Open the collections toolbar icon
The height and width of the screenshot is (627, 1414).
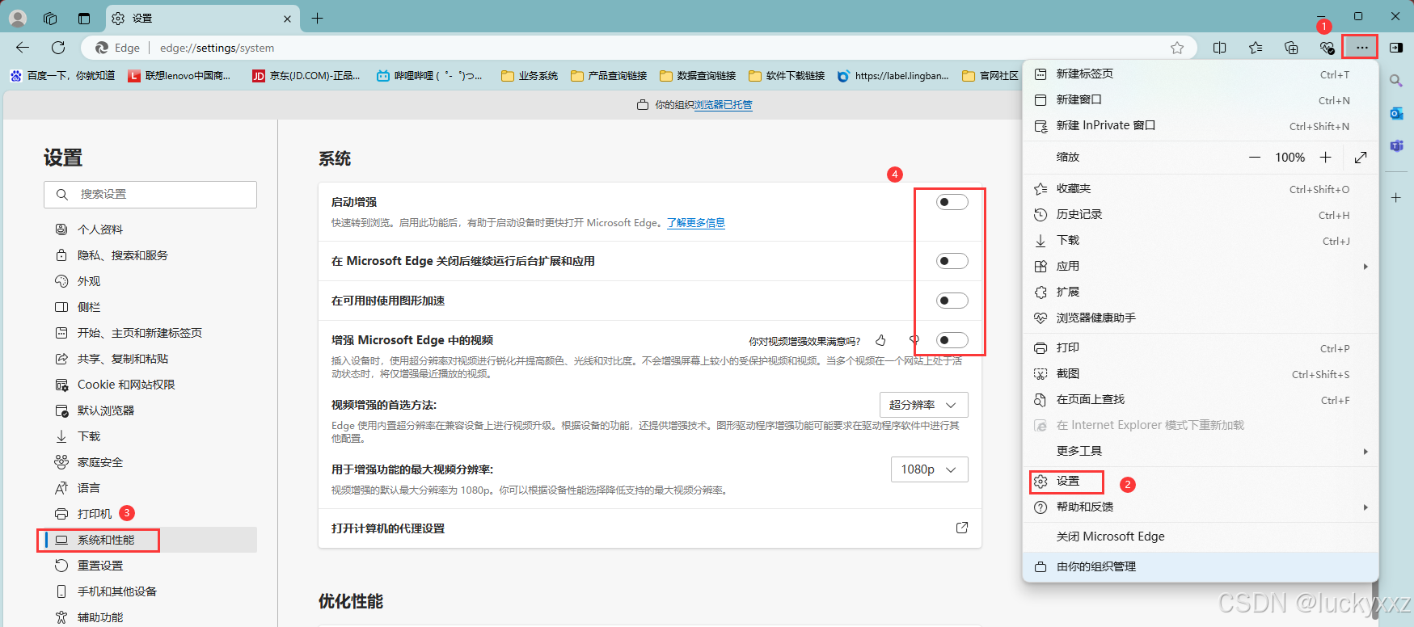point(1291,48)
